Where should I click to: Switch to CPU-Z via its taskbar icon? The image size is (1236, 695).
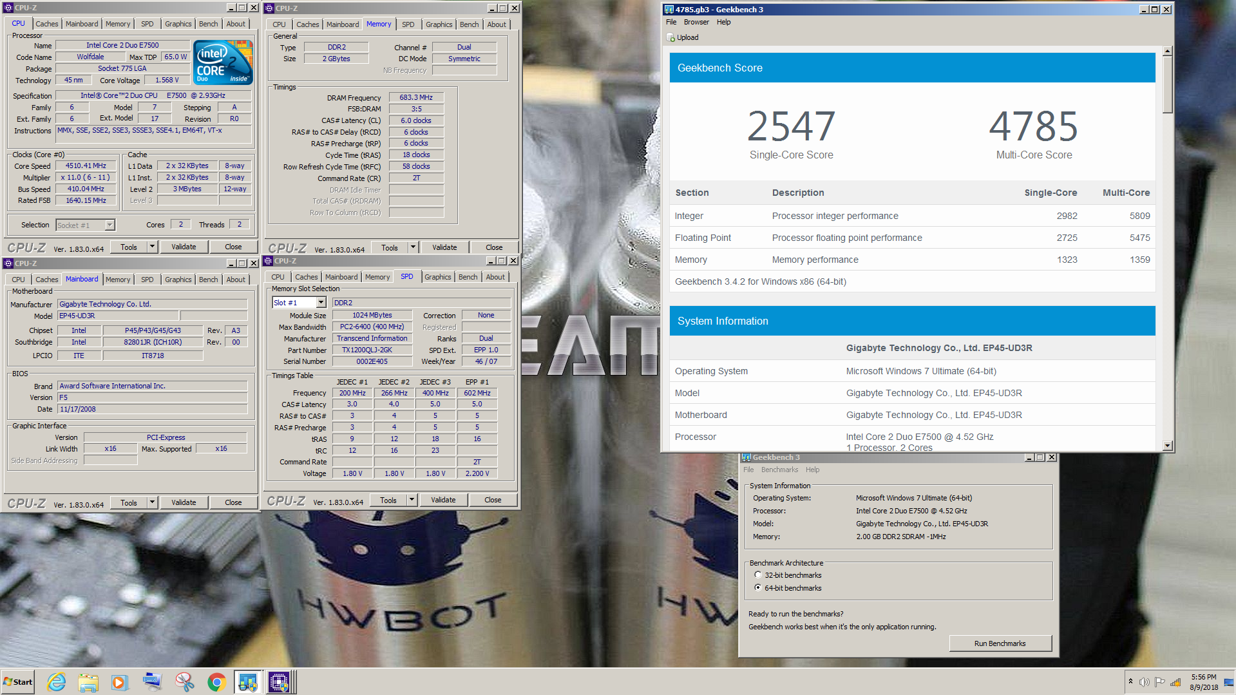coord(280,682)
